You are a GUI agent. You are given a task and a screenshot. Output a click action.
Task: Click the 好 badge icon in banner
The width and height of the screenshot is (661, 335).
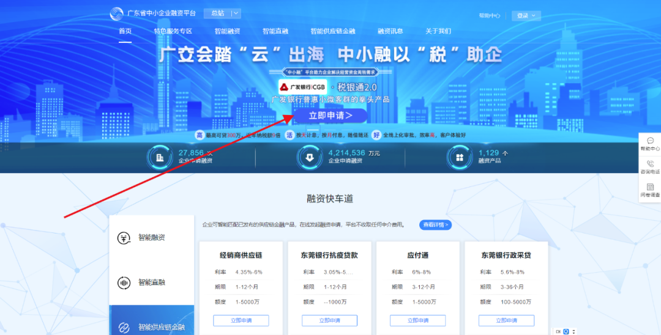(x=376, y=135)
